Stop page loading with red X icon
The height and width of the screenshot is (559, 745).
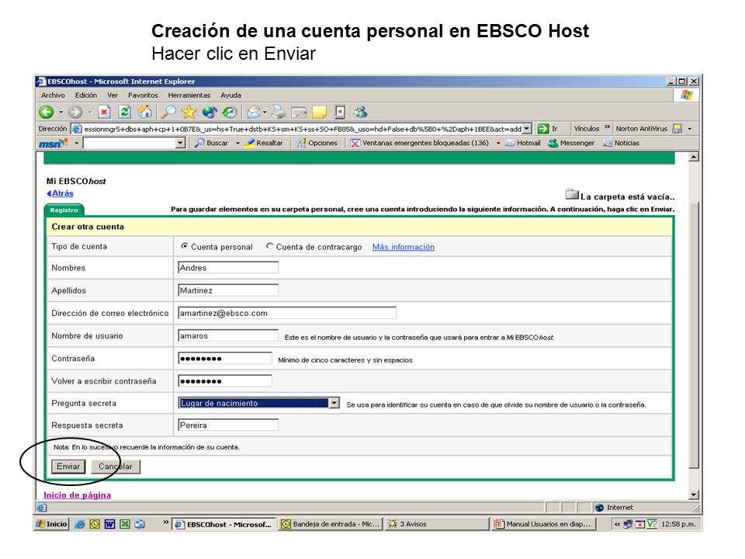coord(104,112)
